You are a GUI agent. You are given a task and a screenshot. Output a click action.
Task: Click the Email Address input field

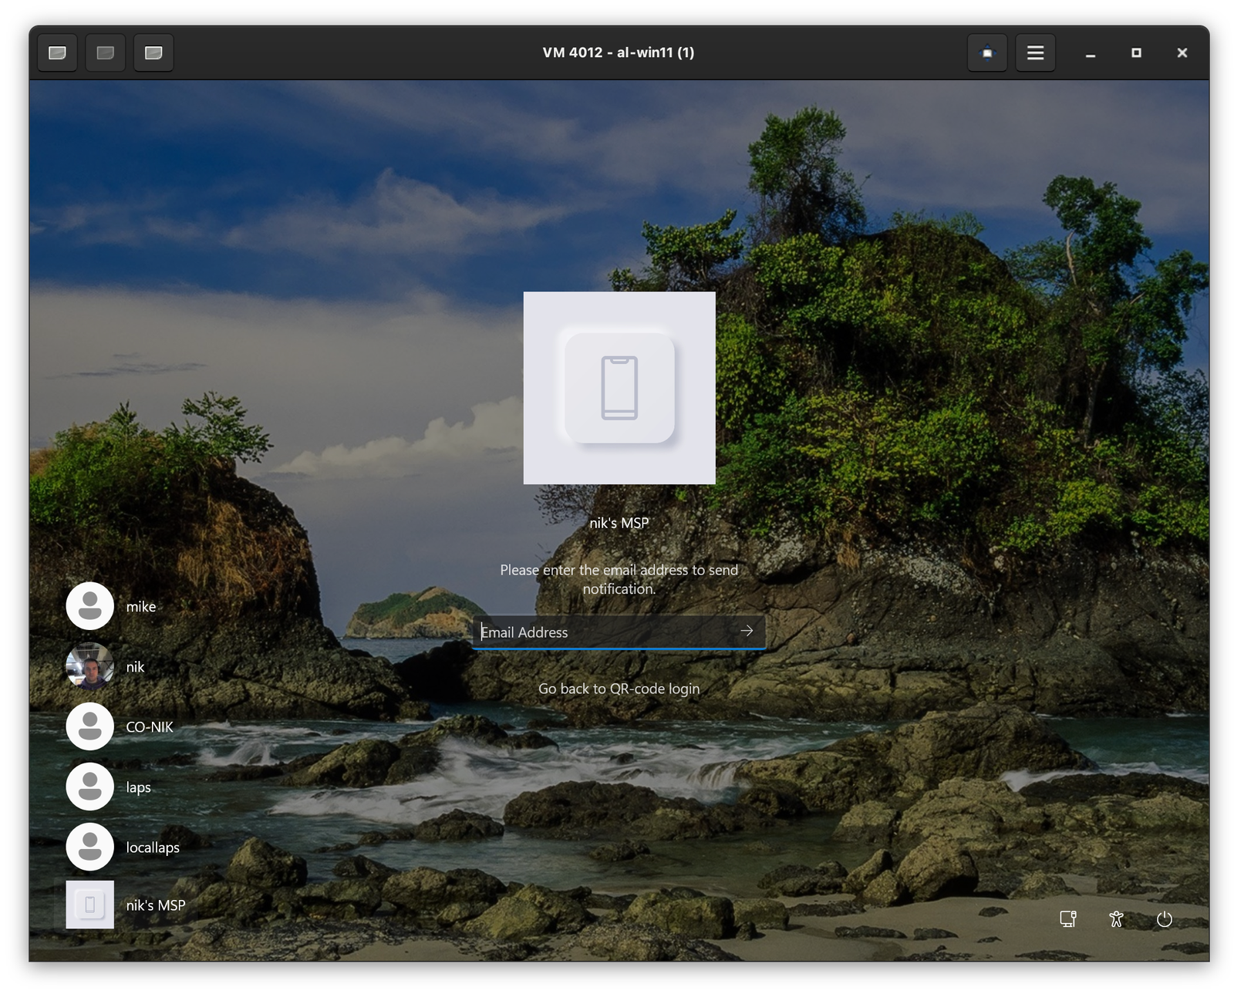602,632
